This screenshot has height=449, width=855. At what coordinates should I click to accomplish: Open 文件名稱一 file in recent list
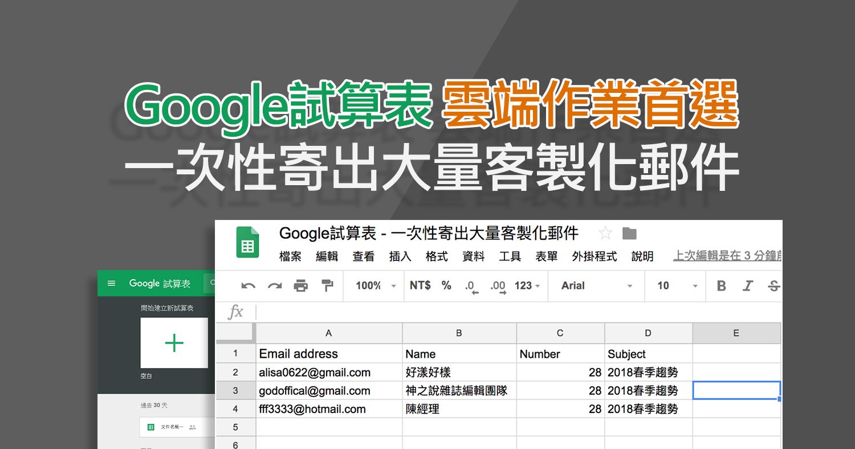tap(171, 427)
